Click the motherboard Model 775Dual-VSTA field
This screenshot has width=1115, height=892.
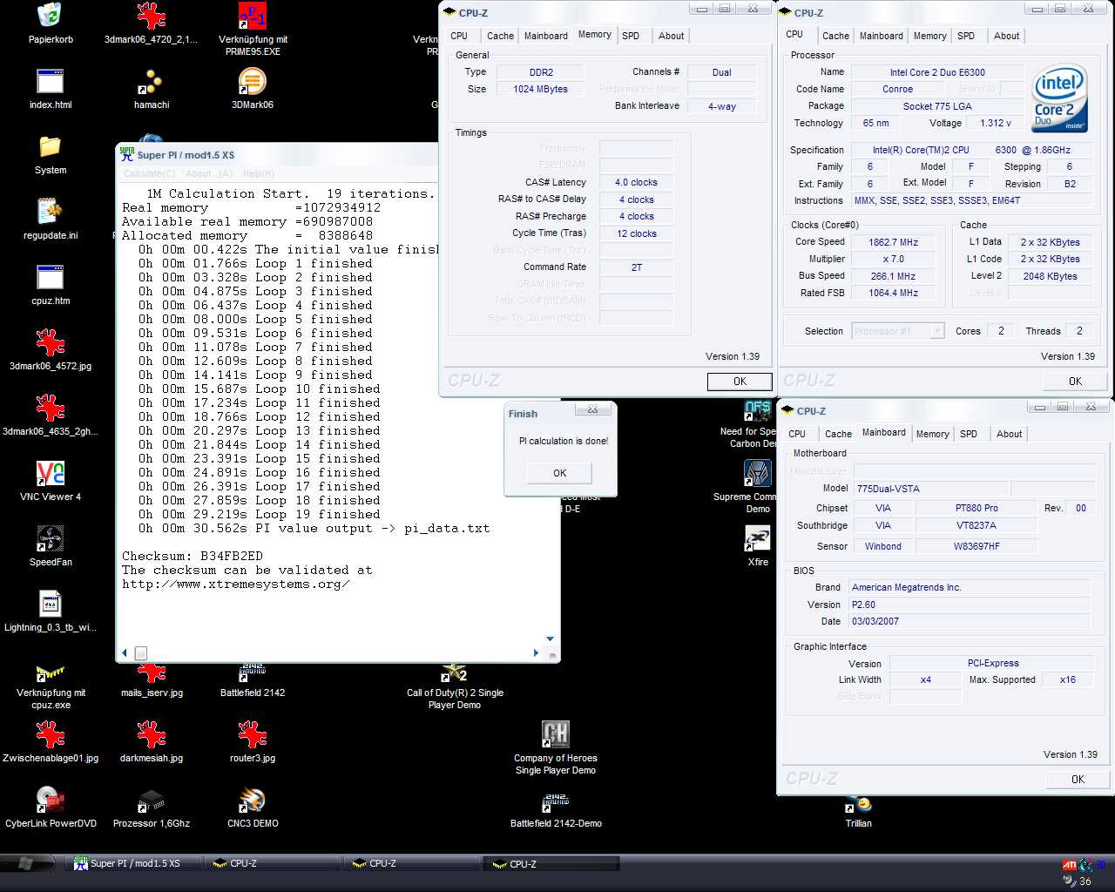(x=929, y=489)
